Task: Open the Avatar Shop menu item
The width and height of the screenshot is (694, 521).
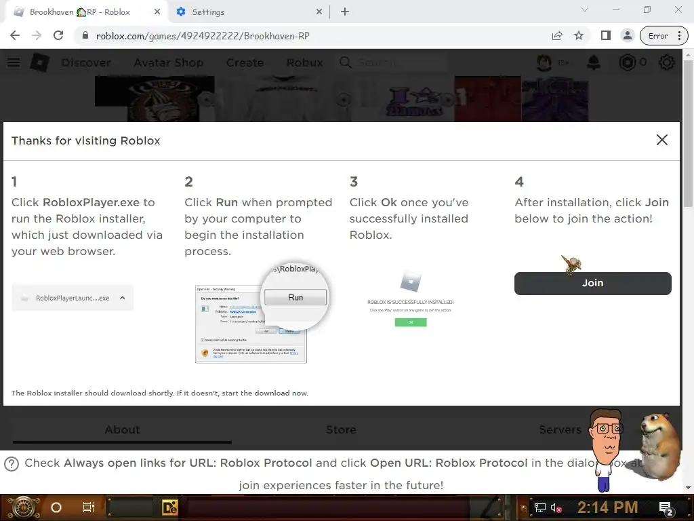Action: tap(169, 62)
